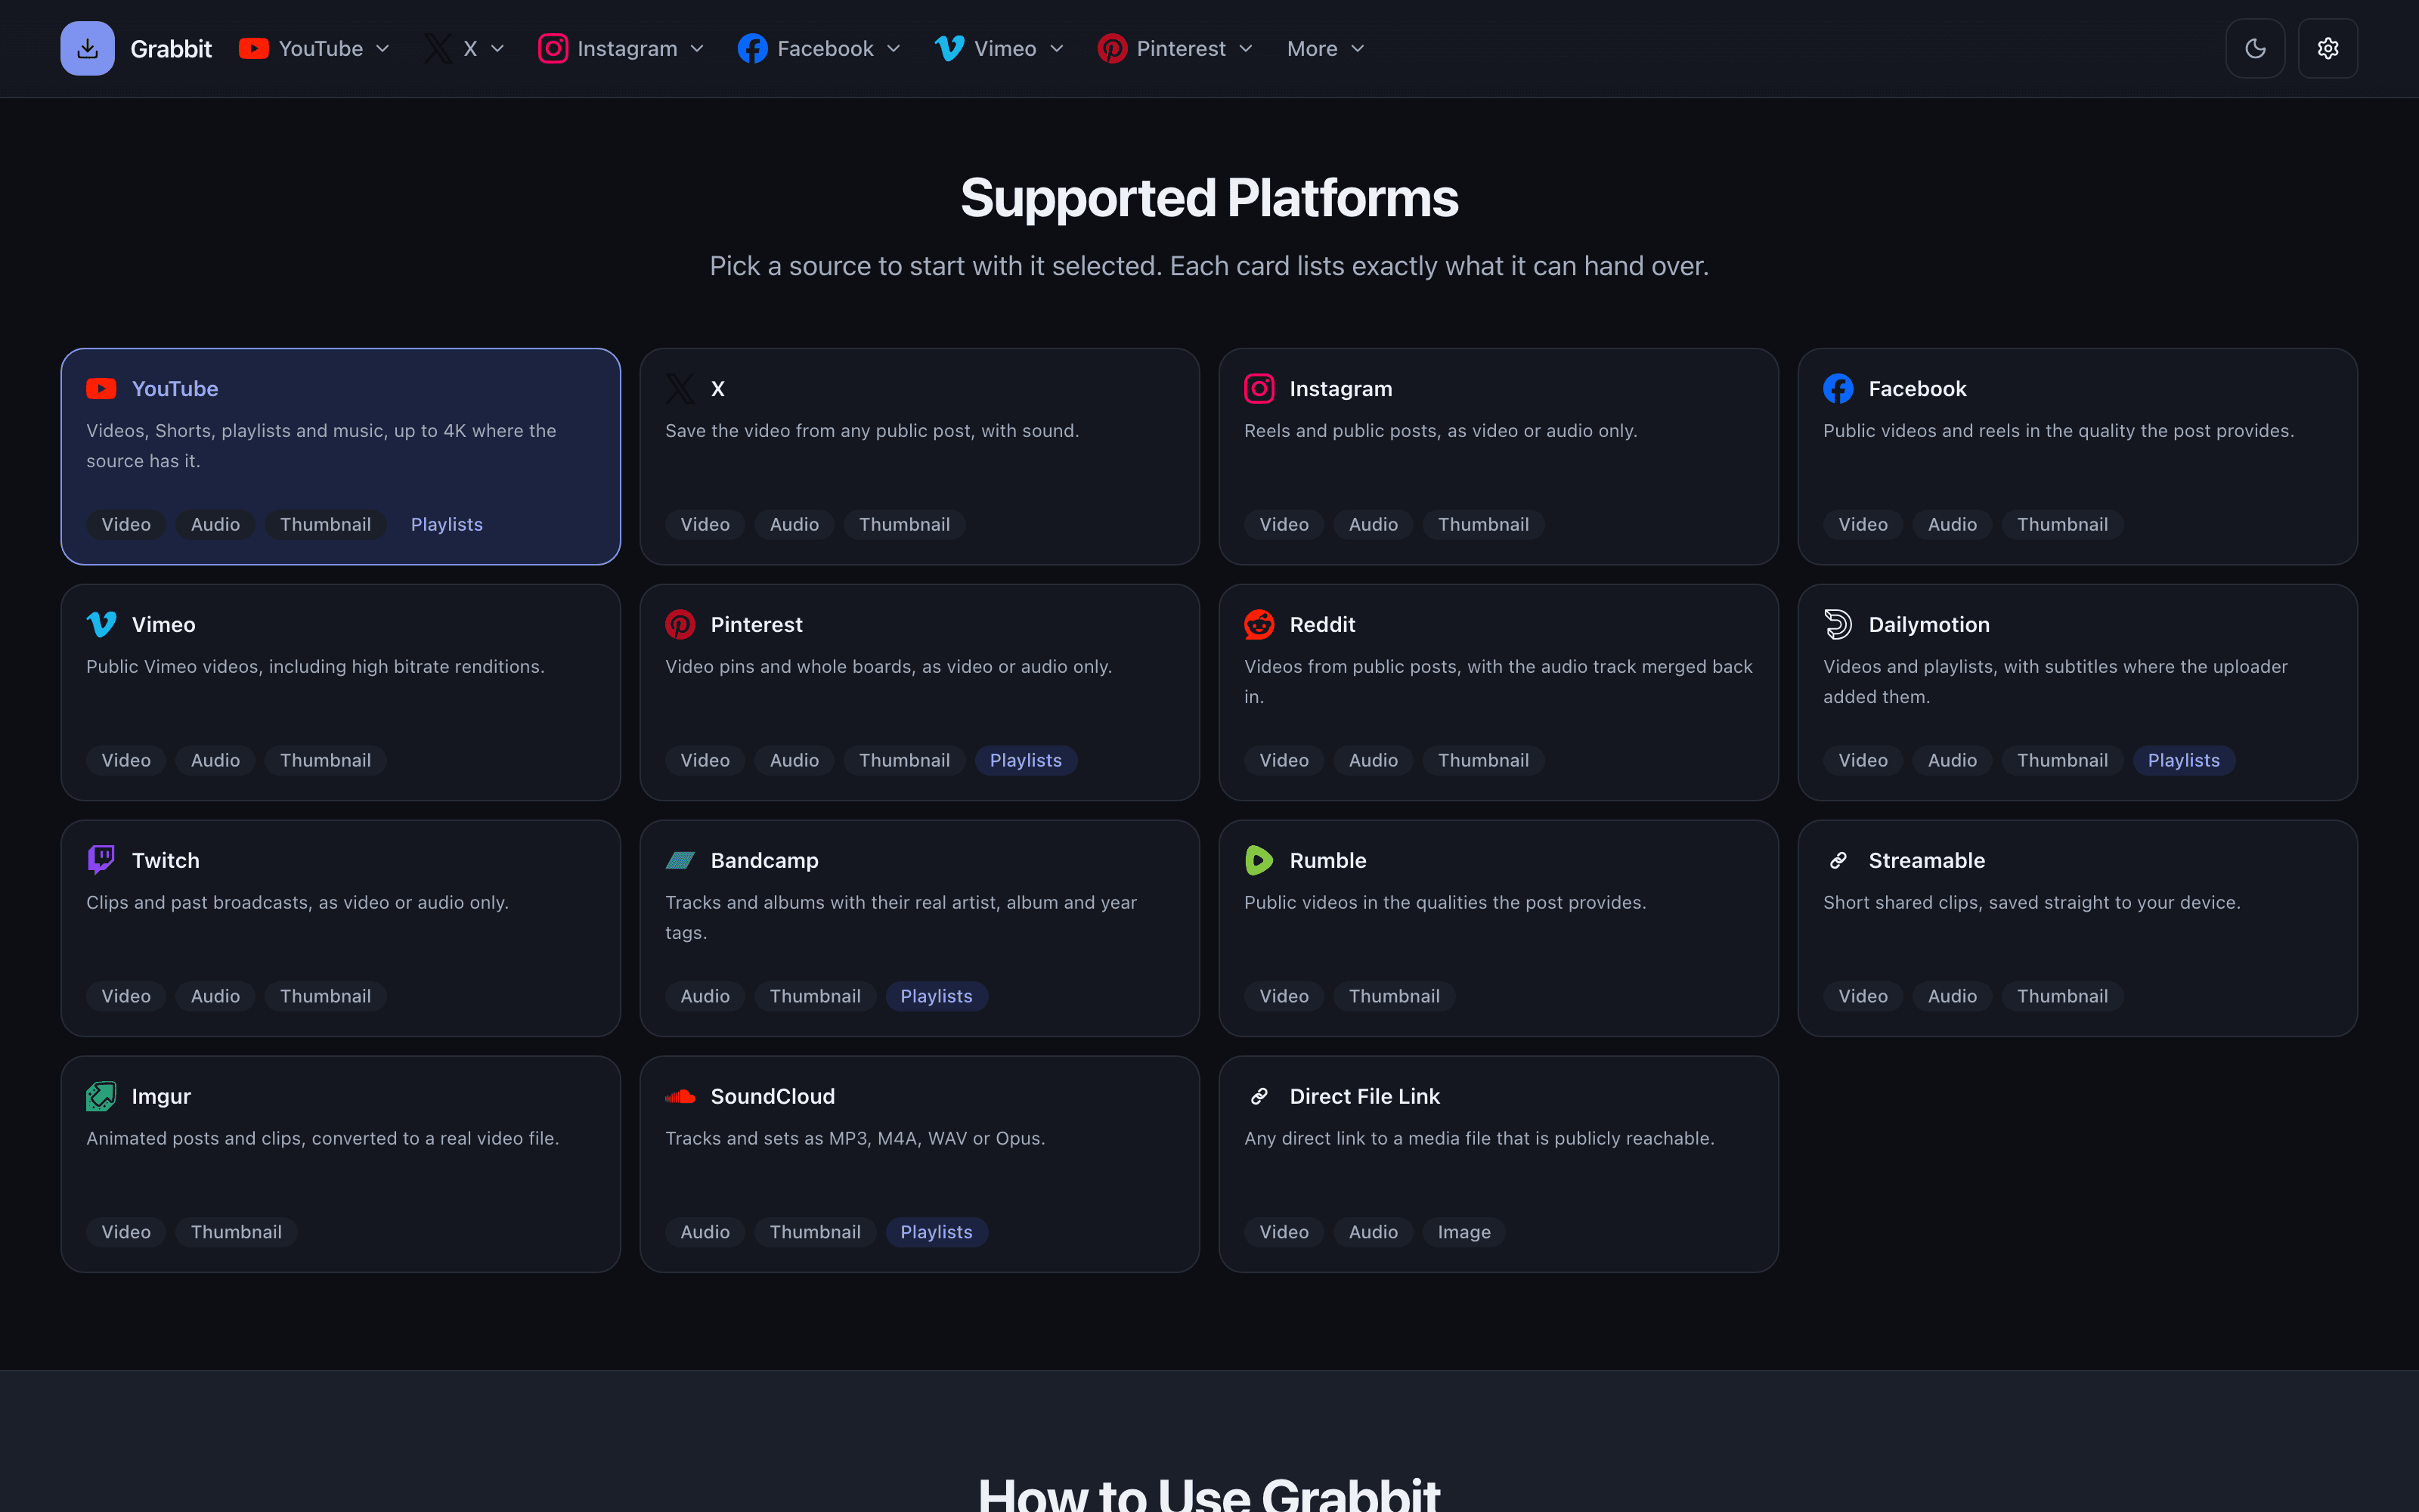Click the Video tag on Rumble card

pos(1284,996)
